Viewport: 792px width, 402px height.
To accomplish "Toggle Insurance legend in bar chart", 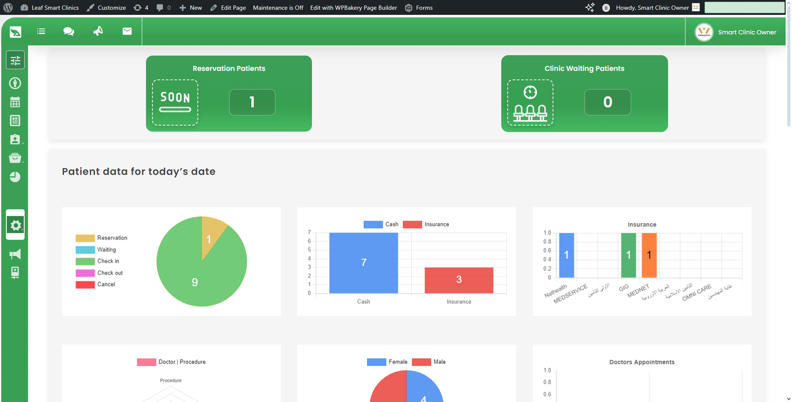I will coord(426,224).
